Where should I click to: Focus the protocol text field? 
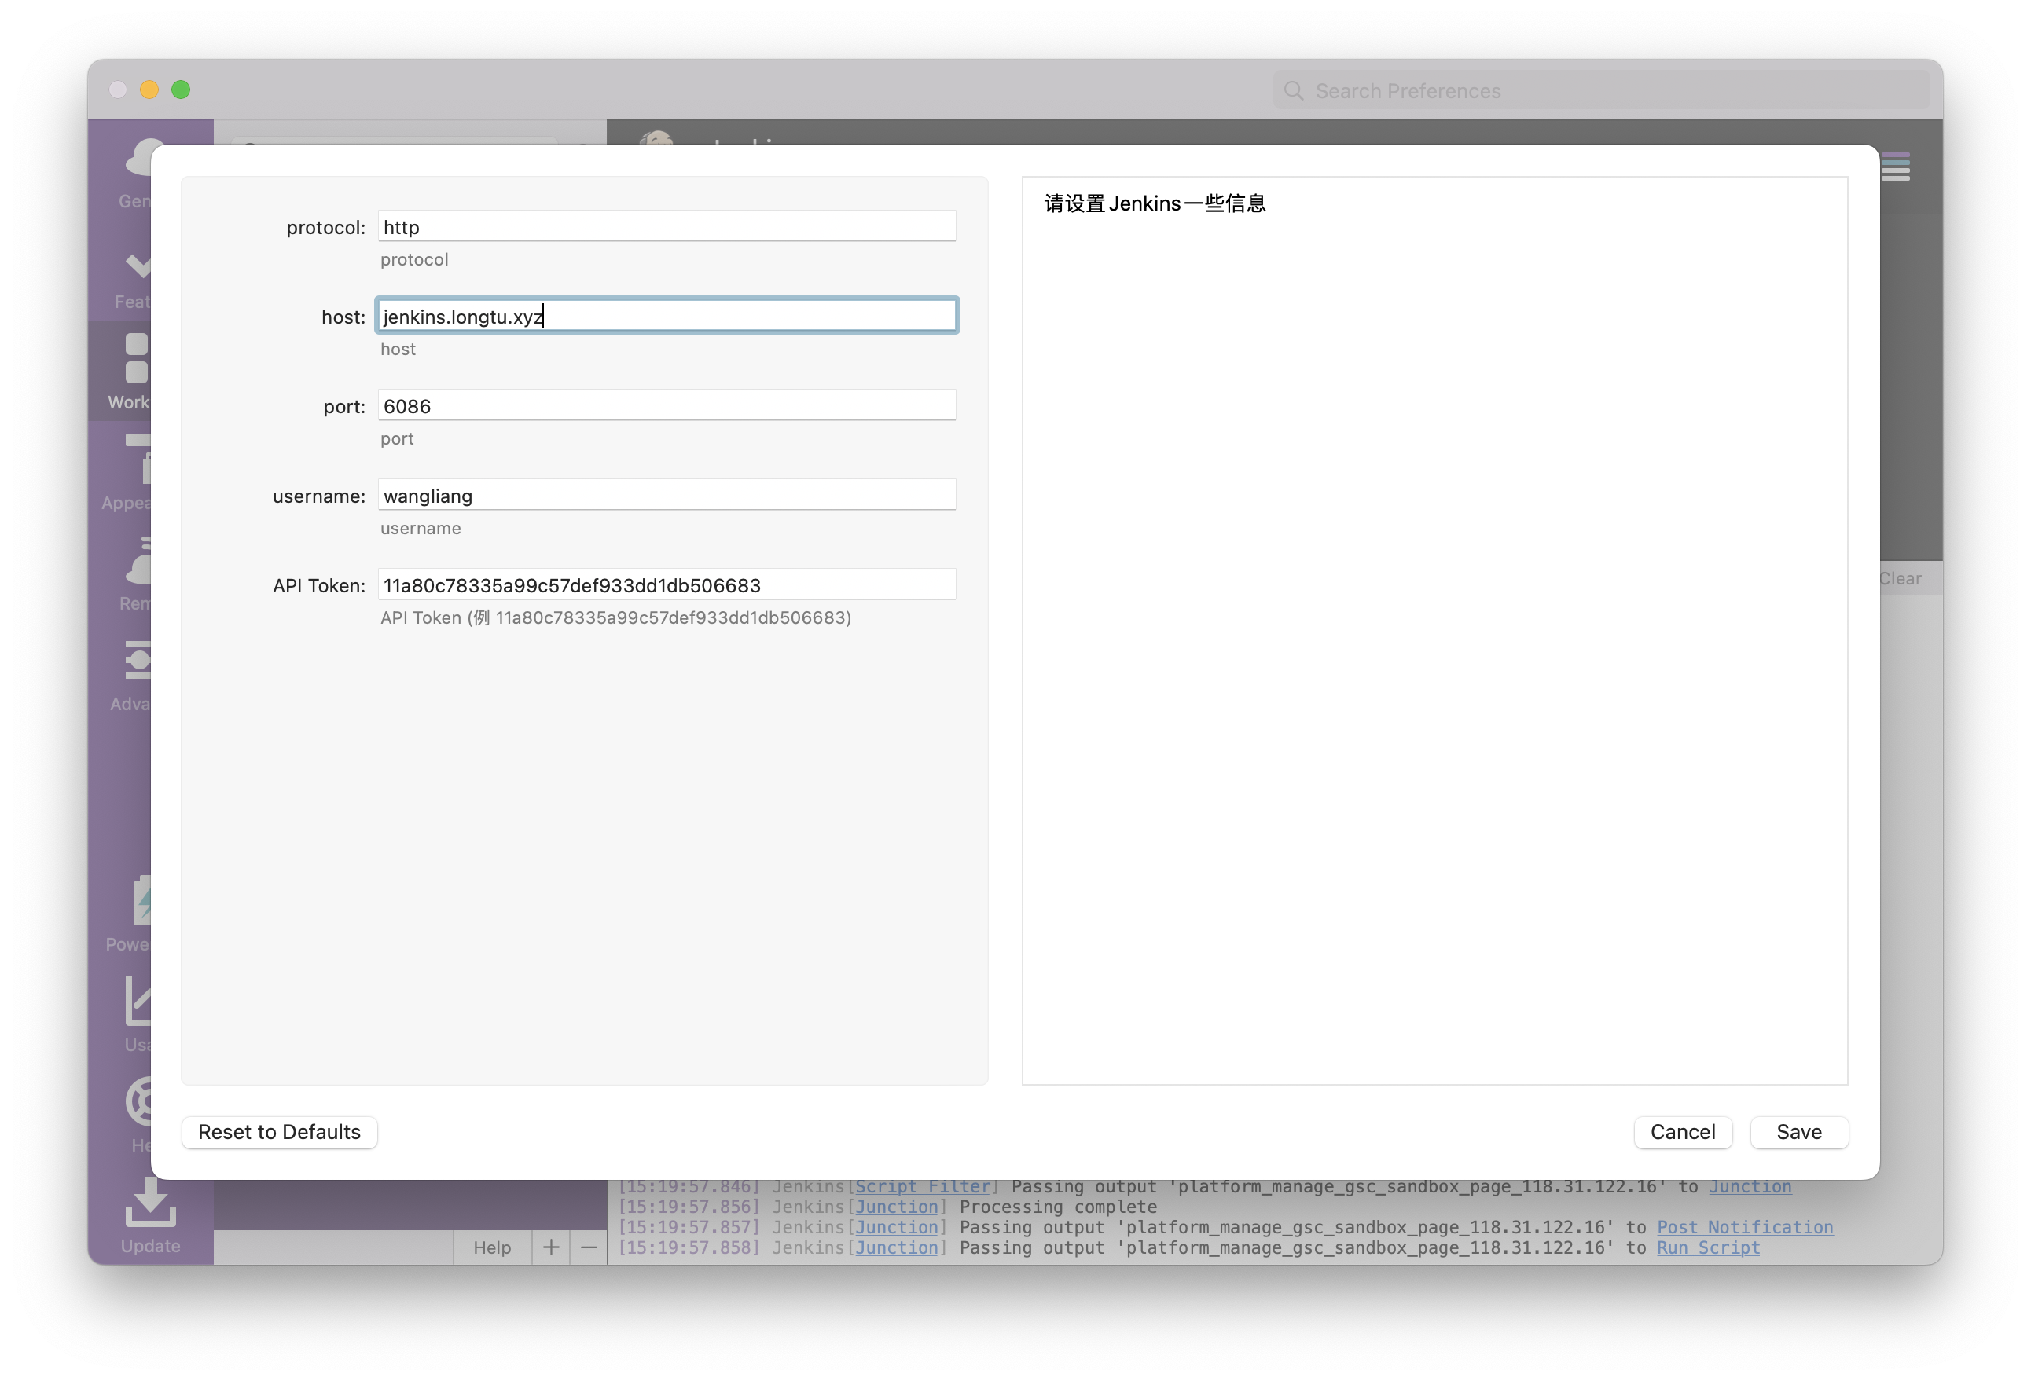[x=666, y=227]
